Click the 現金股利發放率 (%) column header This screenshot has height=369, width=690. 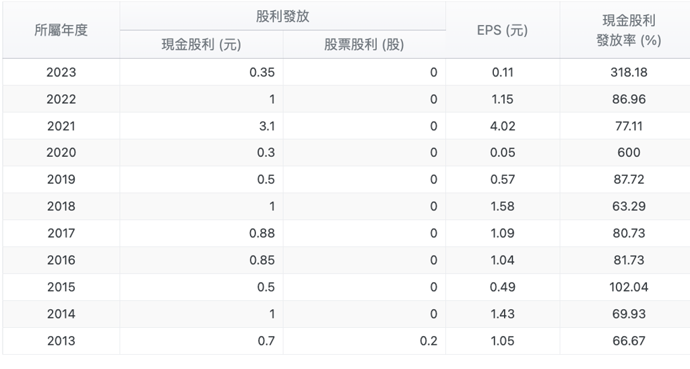click(629, 30)
